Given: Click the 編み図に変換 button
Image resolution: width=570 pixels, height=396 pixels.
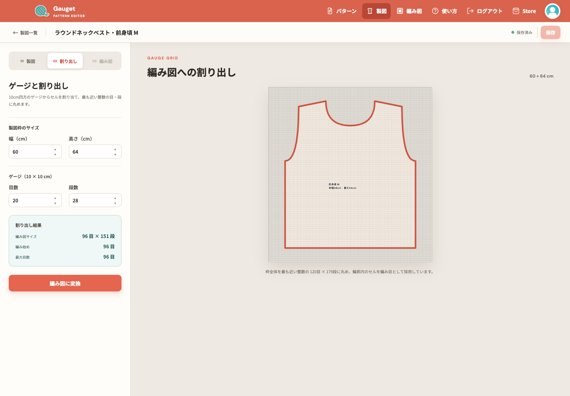Looking at the screenshot, I should pyautogui.click(x=65, y=283).
